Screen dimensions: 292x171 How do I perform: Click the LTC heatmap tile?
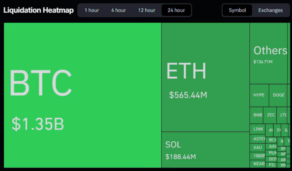click(283, 115)
